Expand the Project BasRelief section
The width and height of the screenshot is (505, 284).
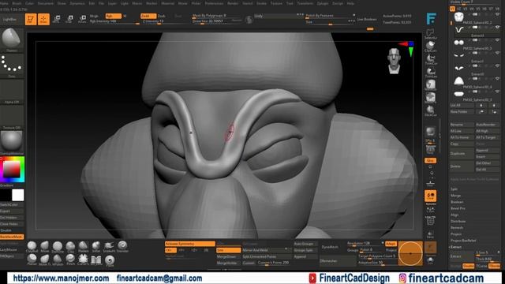click(x=463, y=241)
